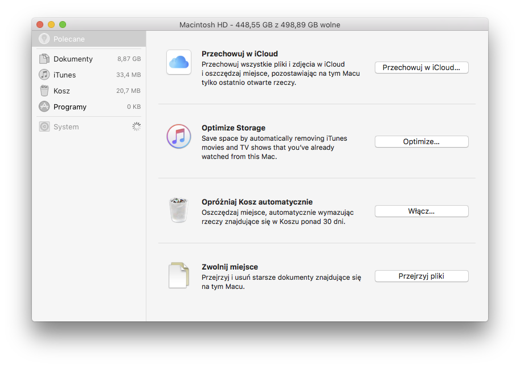Open the Dokumenty category

89,59
